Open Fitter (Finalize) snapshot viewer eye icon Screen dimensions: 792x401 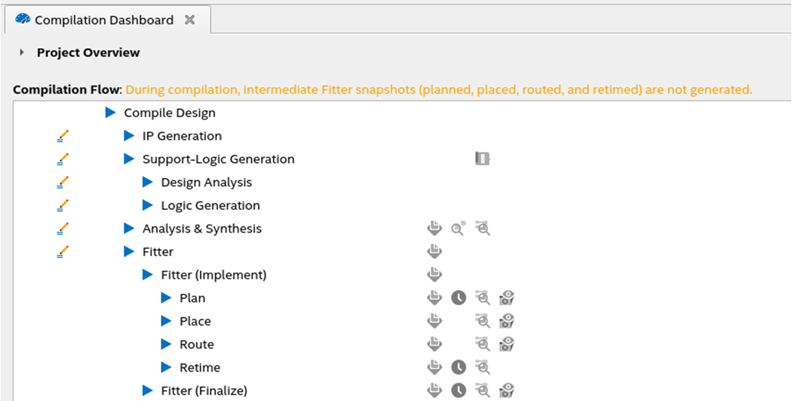point(507,391)
